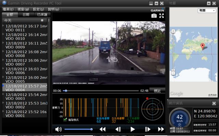Click the G-force impact graph
This screenshot has width=219, height=136.
pyautogui.click(x=101, y=108)
